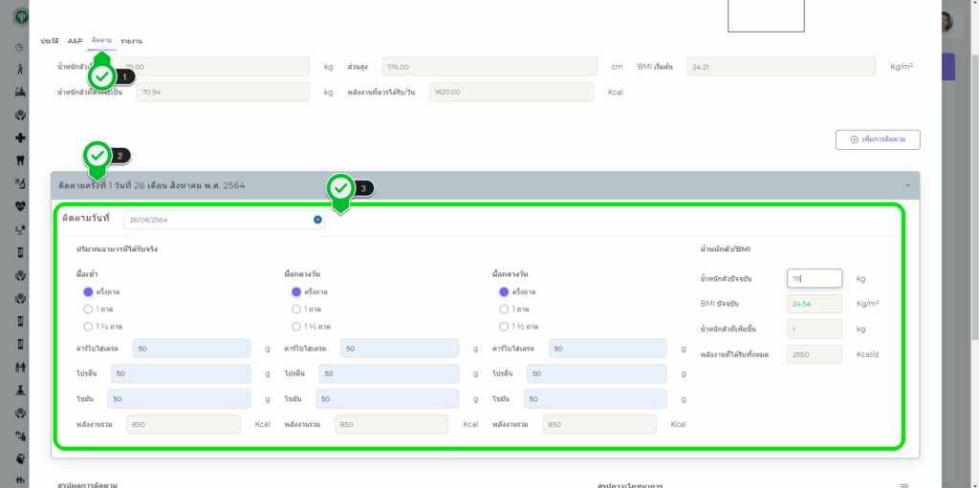Open the hamburger menu beside สรุปภาวะโภชนาการ

(x=903, y=485)
